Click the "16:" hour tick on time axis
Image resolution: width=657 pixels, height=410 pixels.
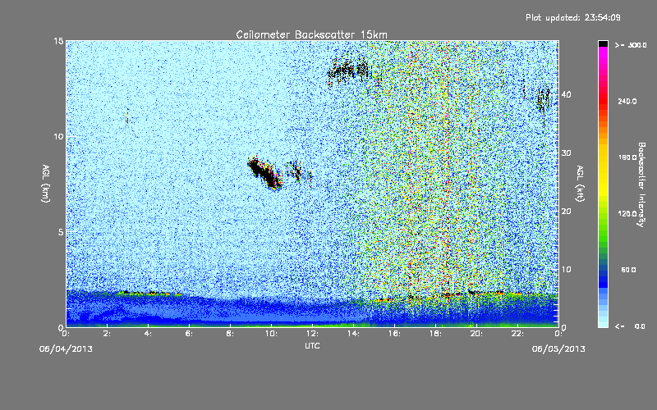[x=394, y=334]
